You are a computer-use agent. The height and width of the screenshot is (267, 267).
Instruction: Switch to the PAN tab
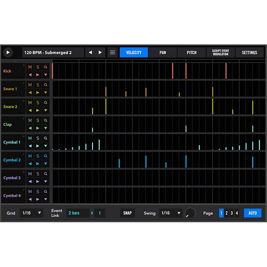(x=163, y=52)
